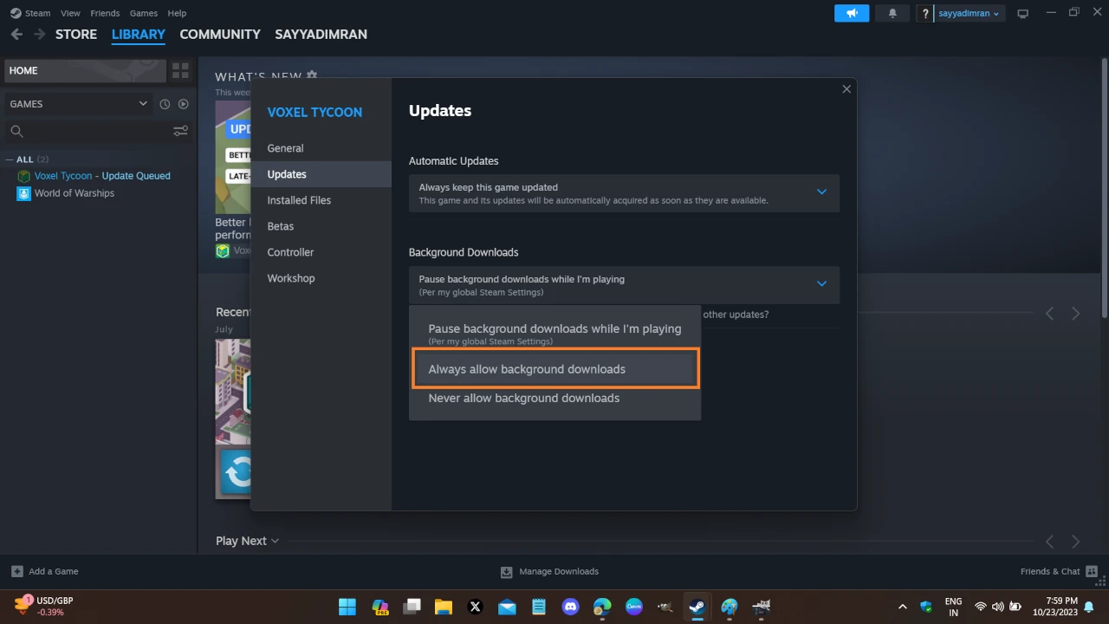This screenshot has height=624, width=1109.
Task: Click the recent activity clock icon
Action: 165,104
